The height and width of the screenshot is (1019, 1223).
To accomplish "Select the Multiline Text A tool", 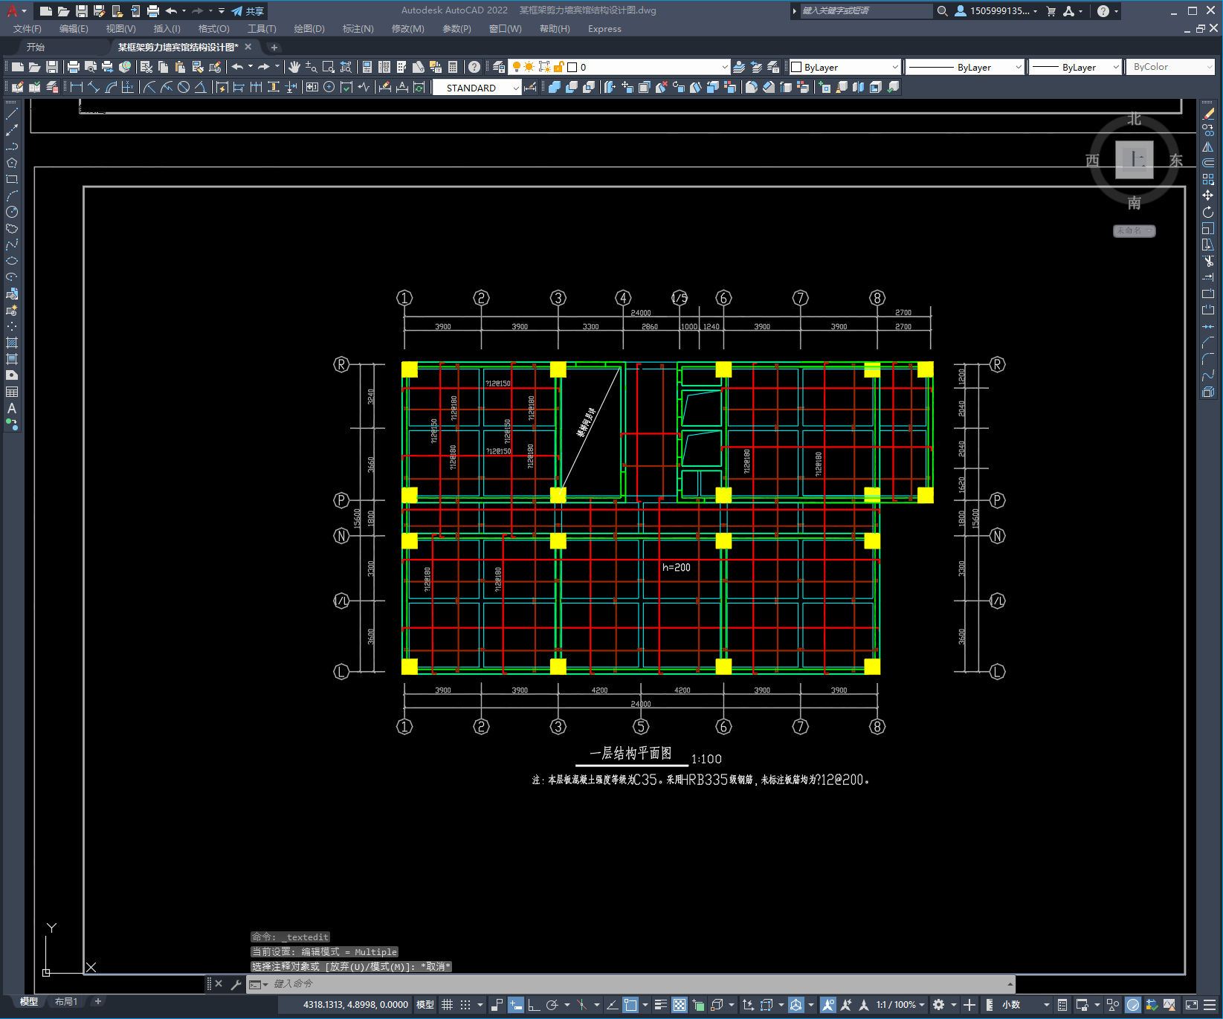I will (x=12, y=408).
